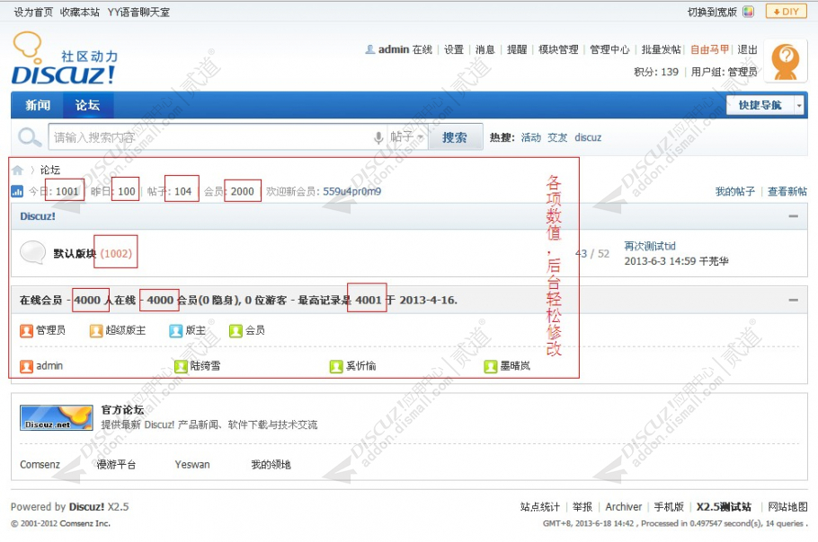Open the Yeswan friend link
818x542 pixels.
(192, 465)
